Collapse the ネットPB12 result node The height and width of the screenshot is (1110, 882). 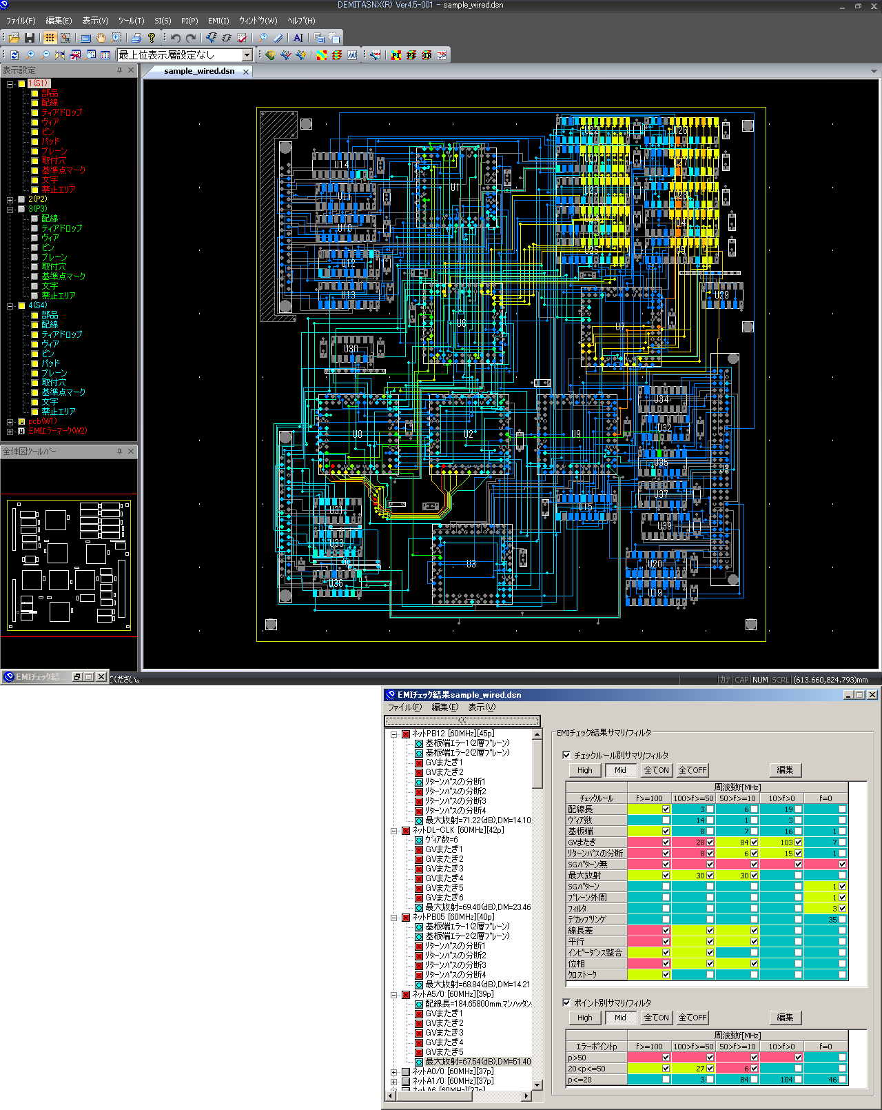pos(394,734)
